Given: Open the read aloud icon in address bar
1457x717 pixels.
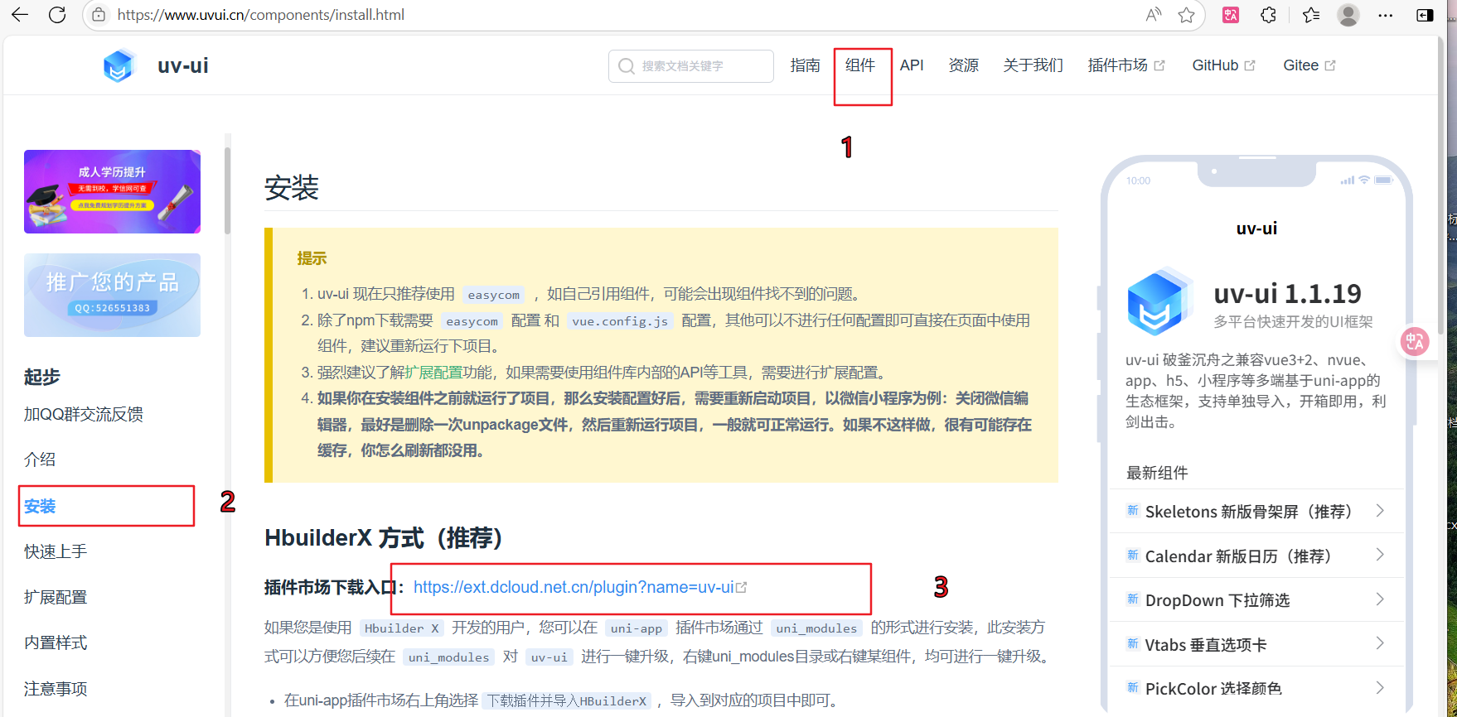Looking at the screenshot, I should [1153, 15].
